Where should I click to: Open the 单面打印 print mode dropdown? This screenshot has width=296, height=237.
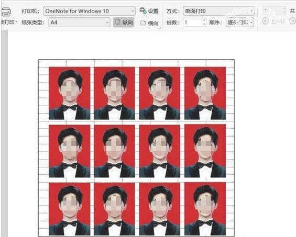click(218, 11)
